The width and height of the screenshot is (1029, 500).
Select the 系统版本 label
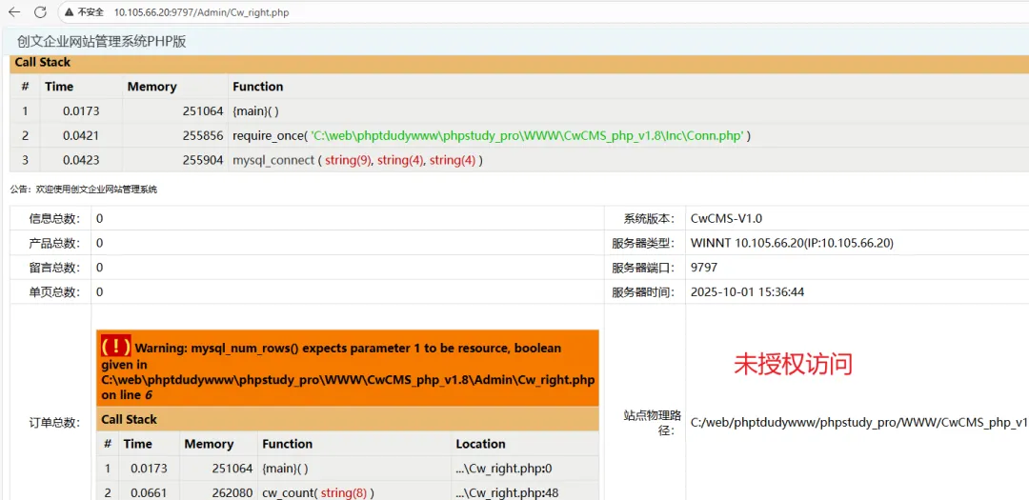[x=649, y=218]
